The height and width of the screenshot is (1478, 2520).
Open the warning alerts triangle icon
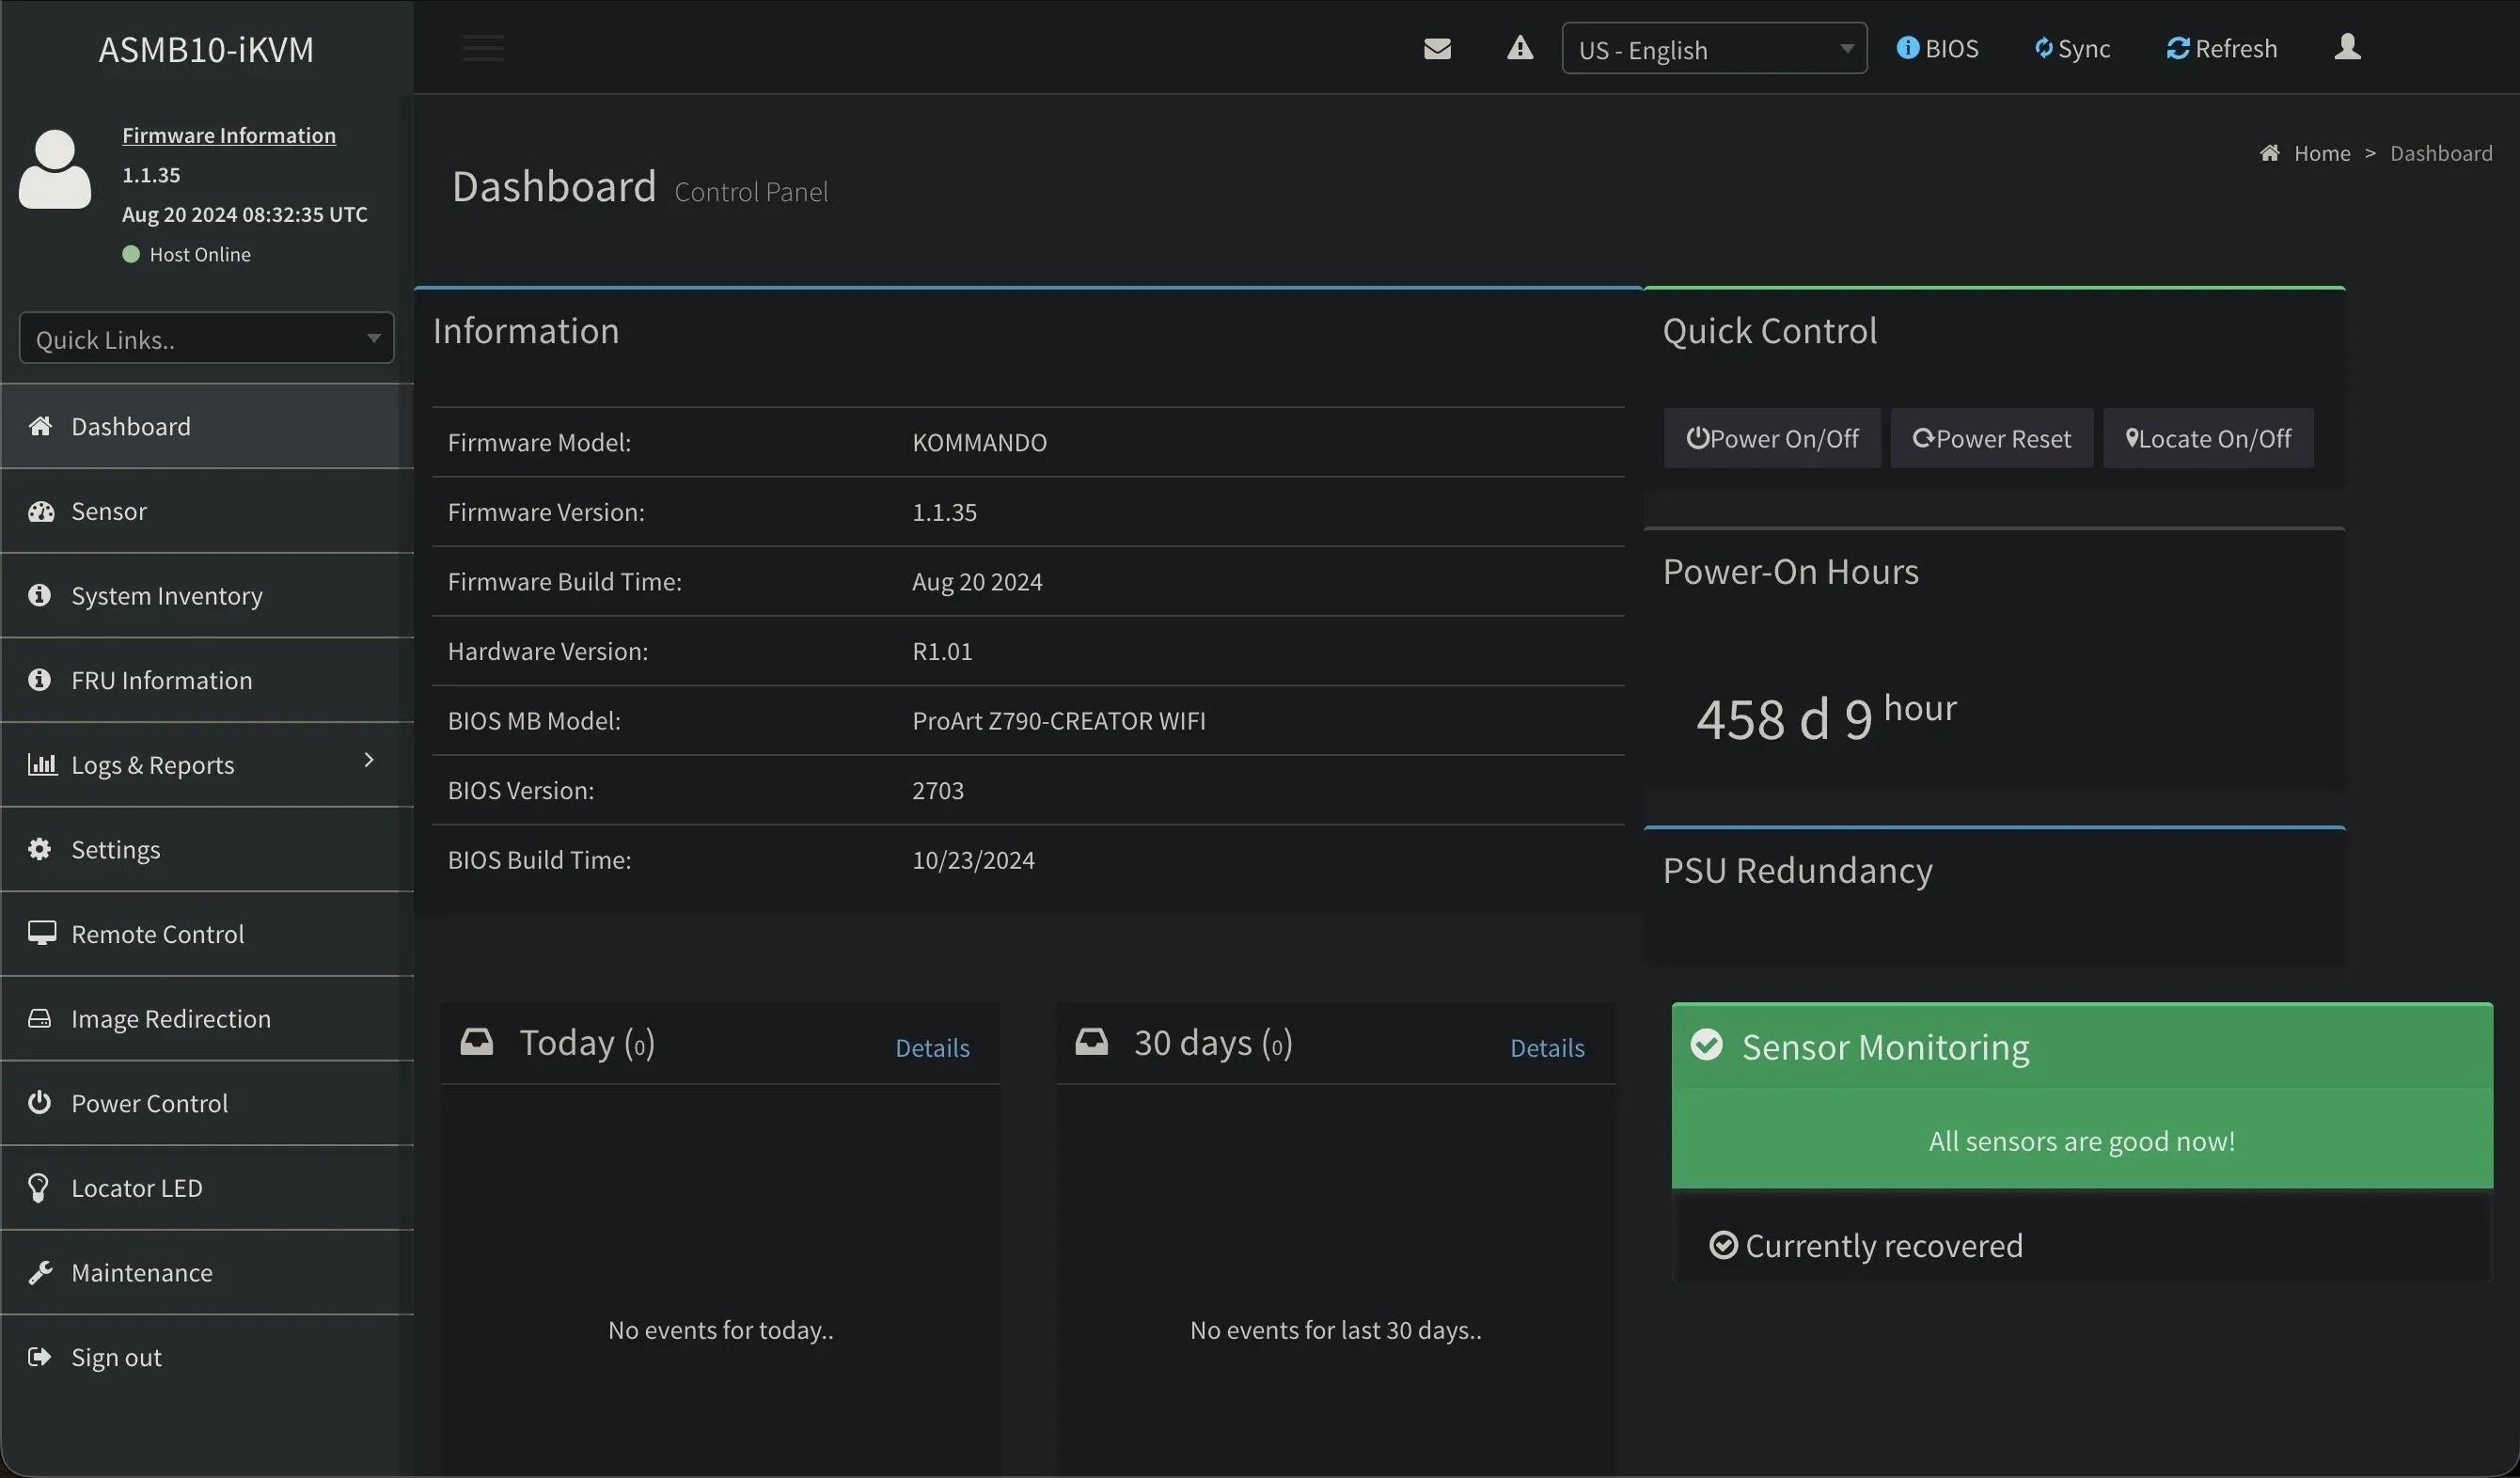1520,47
